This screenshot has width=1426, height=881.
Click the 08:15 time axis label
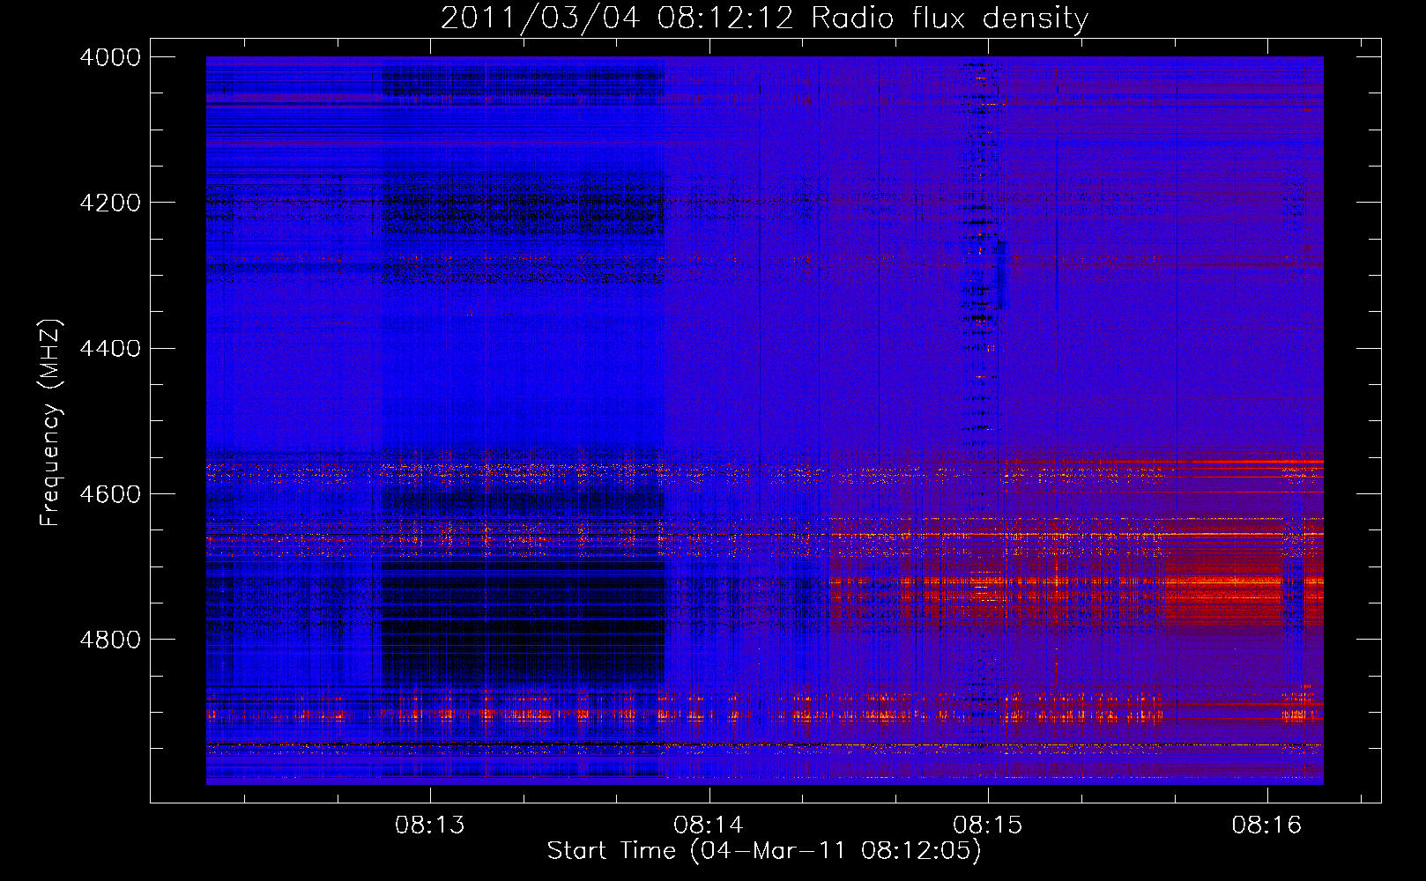pyautogui.click(x=988, y=825)
